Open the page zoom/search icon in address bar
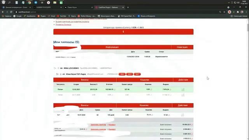Viewport: 249px width, 140px height. coord(220,12)
